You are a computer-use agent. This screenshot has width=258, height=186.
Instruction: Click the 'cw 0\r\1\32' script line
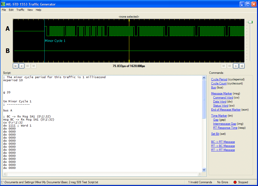(13, 123)
